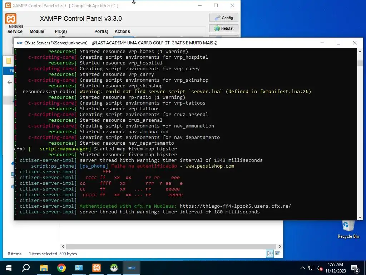Click the File Explorer horizontal scrollbar track

pos(171,246)
